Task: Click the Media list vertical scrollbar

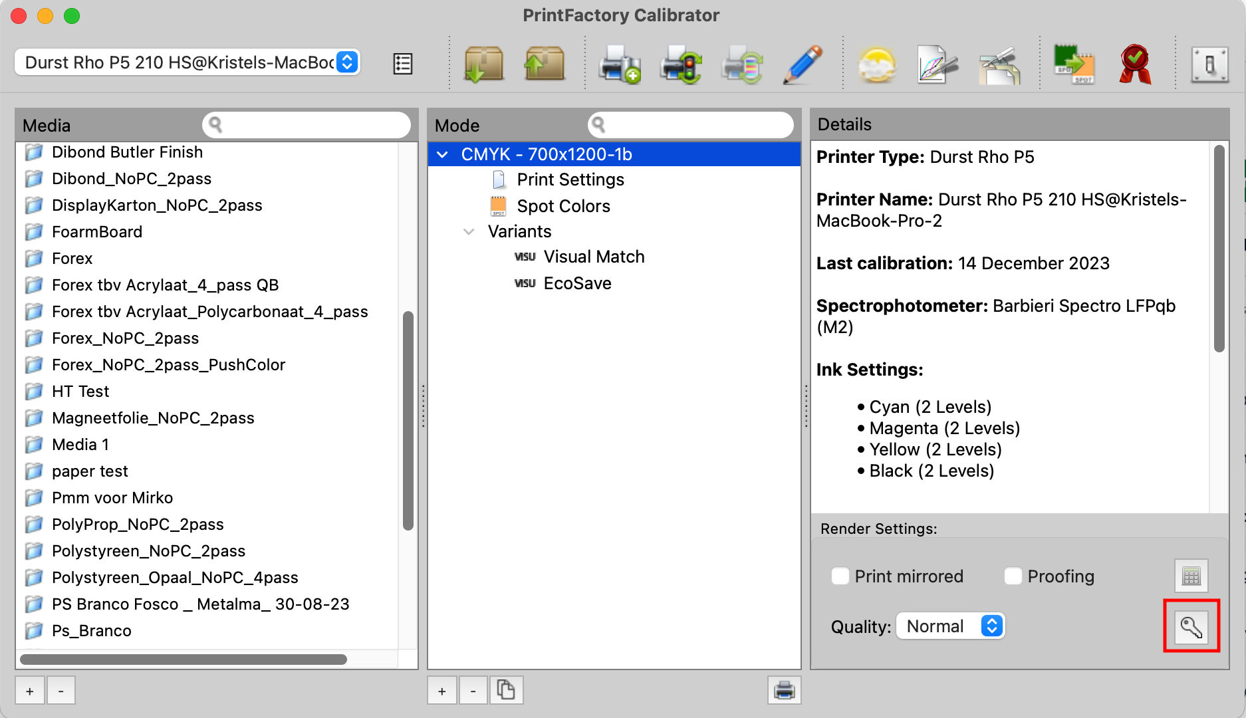Action: [x=408, y=420]
